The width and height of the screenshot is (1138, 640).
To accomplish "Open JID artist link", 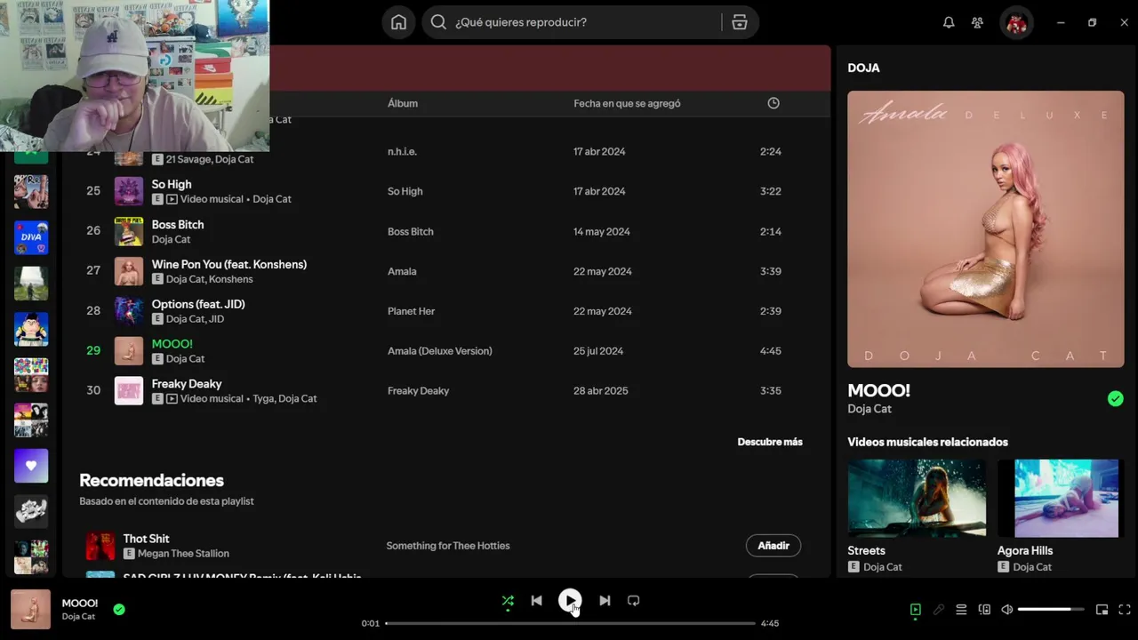I will 216,319.
